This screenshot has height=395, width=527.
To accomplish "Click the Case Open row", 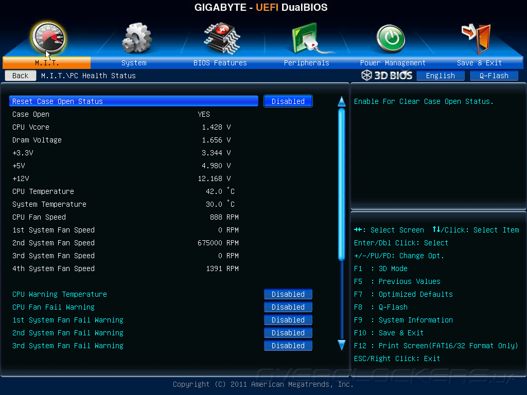I will coord(134,114).
